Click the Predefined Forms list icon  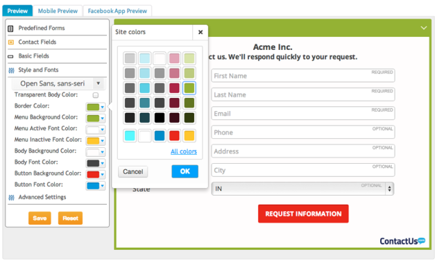pos(10,28)
